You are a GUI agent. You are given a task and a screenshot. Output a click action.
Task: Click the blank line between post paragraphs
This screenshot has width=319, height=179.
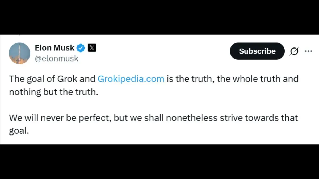[133, 105]
